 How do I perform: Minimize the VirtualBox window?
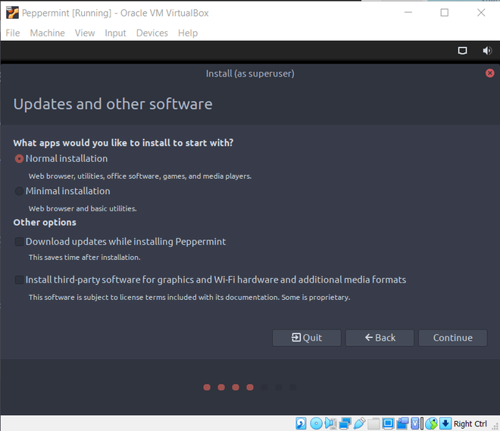(x=408, y=12)
